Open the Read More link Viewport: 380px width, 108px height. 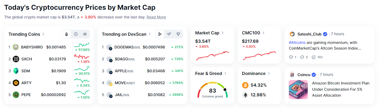(156, 17)
